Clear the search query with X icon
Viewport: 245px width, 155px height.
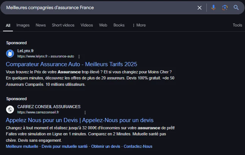(200, 8)
